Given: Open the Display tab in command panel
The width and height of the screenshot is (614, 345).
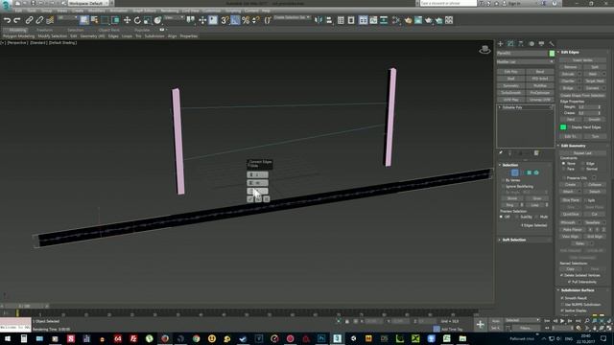Looking at the screenshot, I should click(541, 43).
